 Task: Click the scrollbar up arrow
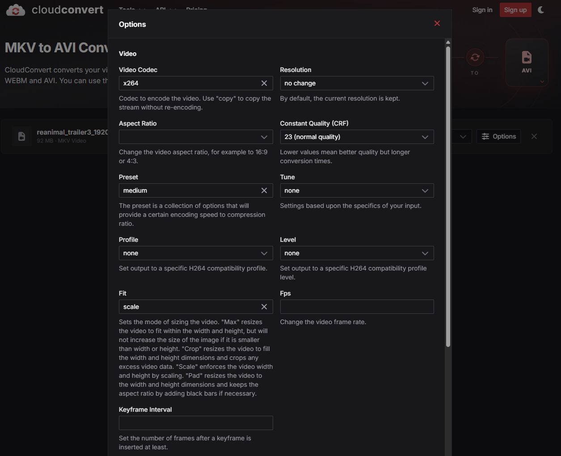[x=448, y=42]
